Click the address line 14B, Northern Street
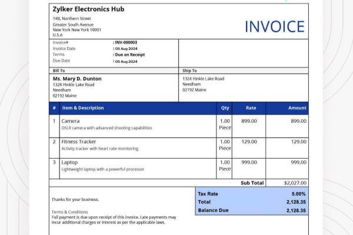Screen dimensions: 353x235 (72, 18)
